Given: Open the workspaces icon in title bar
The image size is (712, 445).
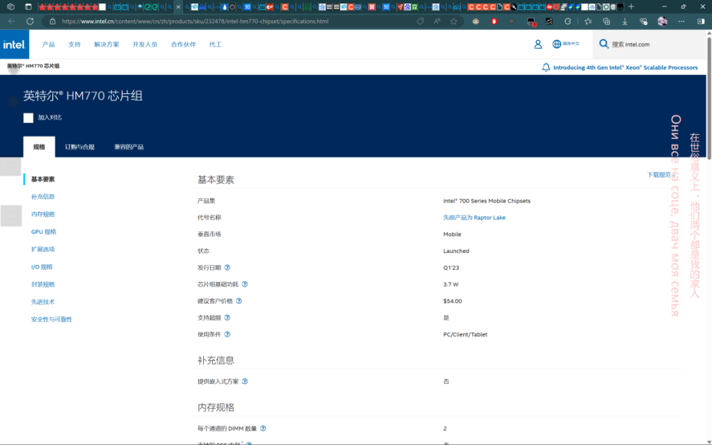Looking at the screenshot, I should tap(11, 7).
